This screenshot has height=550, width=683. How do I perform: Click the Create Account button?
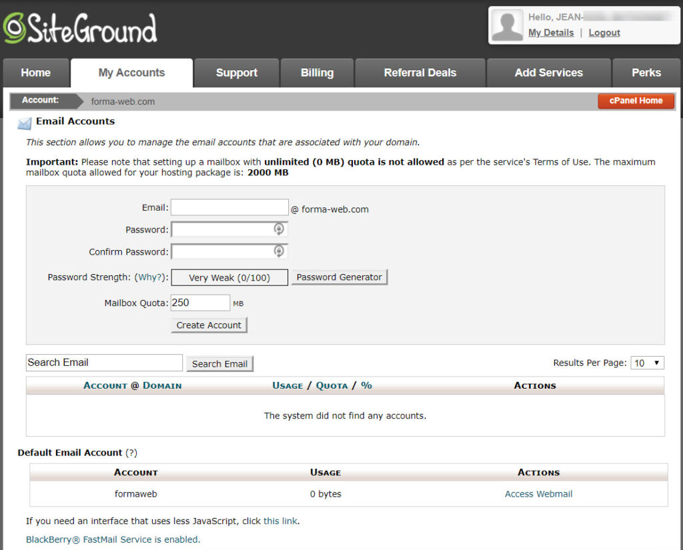(209, 325)
